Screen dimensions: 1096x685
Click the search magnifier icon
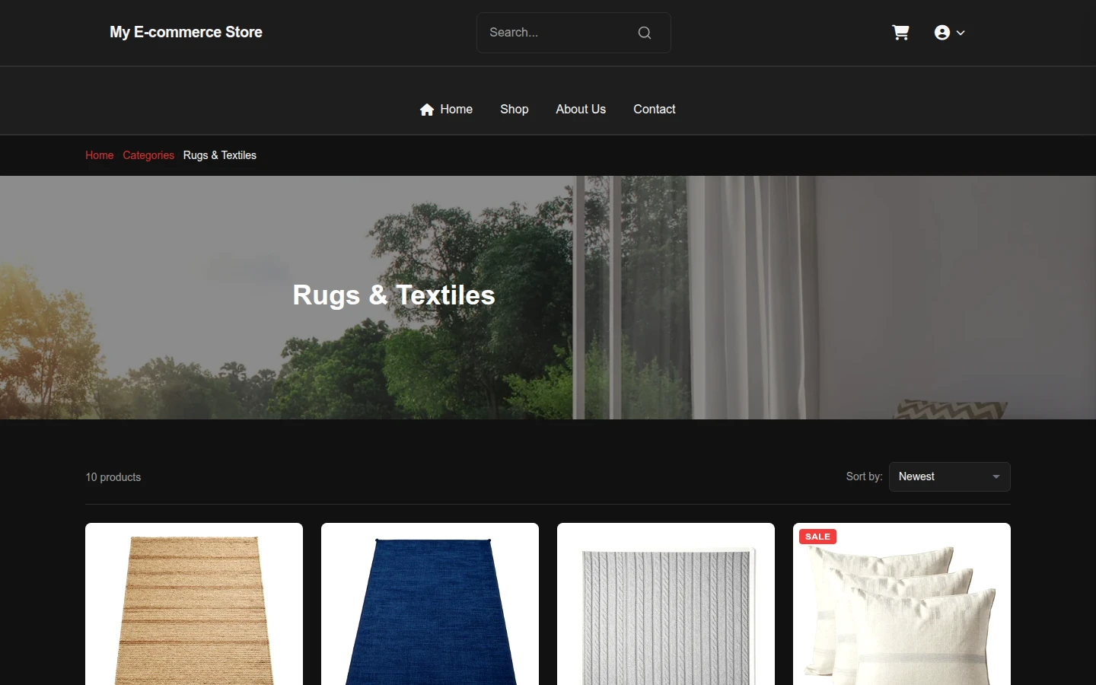click(x=645, y=33)
